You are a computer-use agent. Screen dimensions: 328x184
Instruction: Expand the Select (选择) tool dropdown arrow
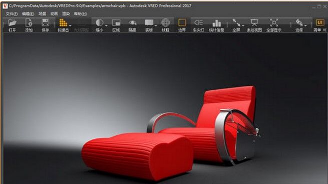305,26
